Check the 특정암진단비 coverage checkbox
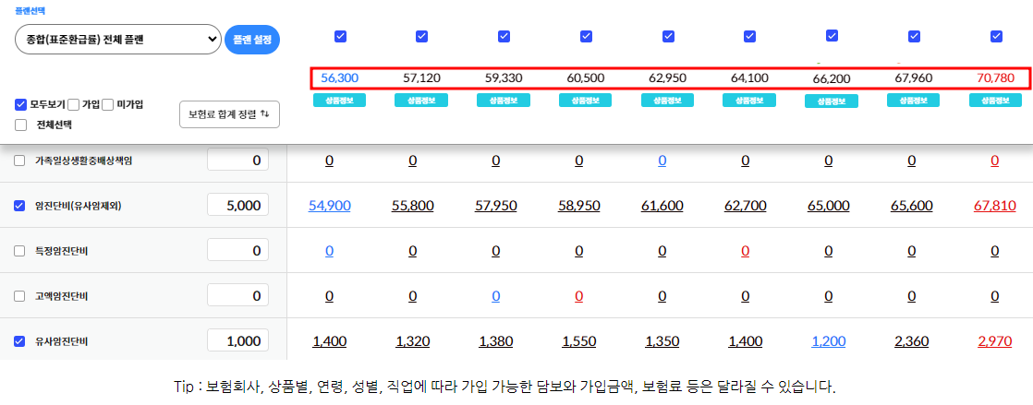 19,251
